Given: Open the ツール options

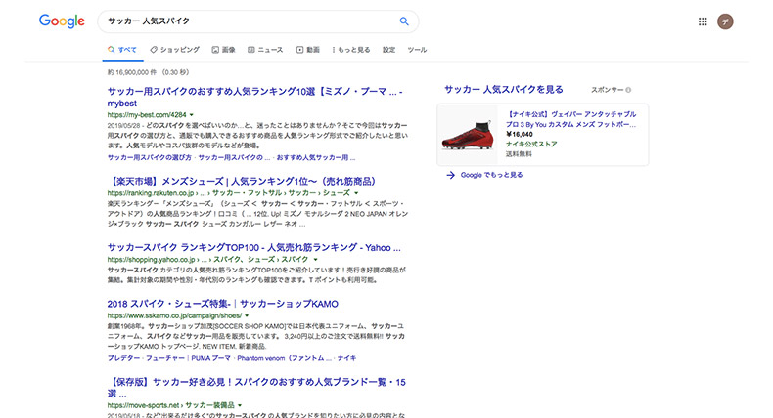Looking at the screenshot, I should click(417, 50).
